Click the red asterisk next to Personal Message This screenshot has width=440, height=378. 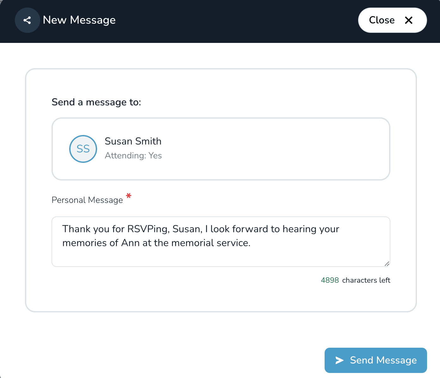click(x=129, y=196)
